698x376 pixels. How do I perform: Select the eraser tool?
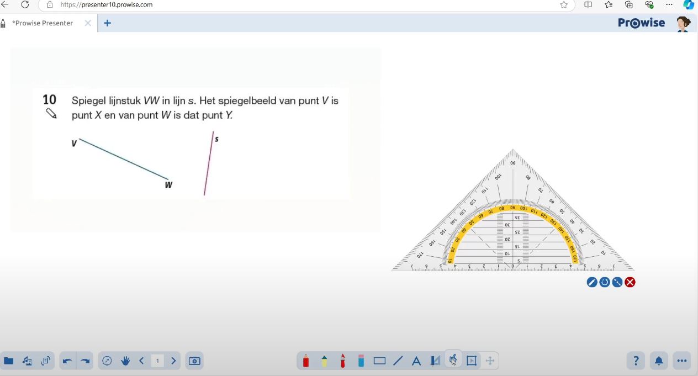pyautogui.click(x=361, y=361)
